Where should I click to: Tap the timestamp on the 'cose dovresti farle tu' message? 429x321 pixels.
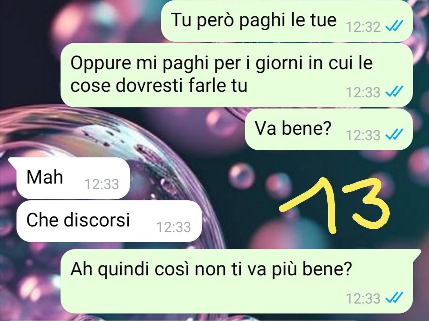363,93
